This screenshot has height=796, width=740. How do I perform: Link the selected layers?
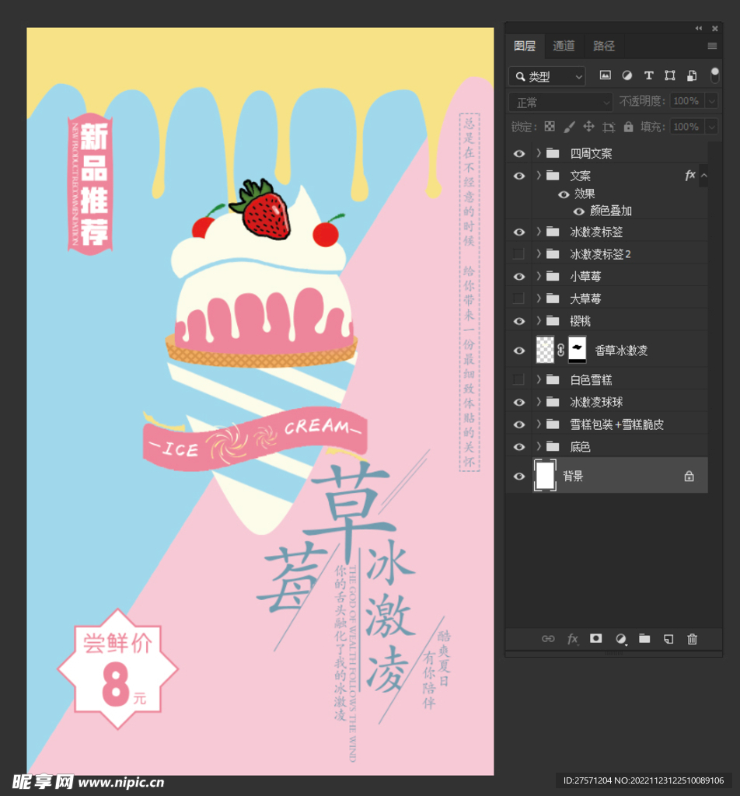tap(548, 639)
